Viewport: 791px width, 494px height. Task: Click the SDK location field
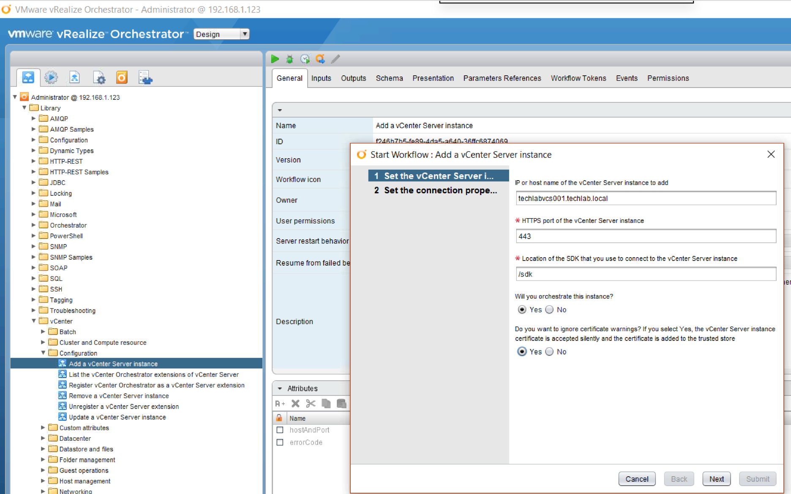point(646,274)
